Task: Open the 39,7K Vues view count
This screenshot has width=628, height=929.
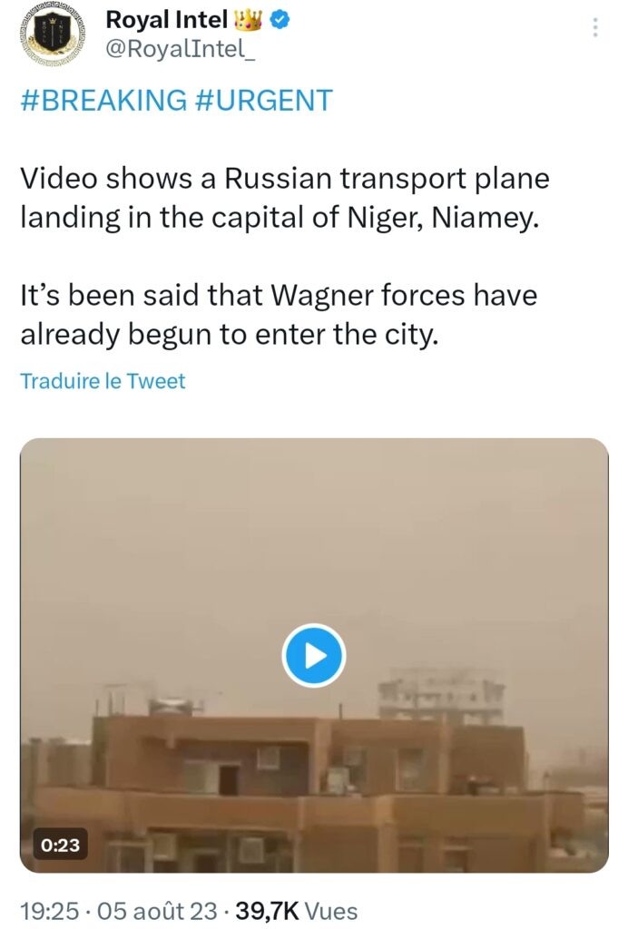Action: [296, 911]
